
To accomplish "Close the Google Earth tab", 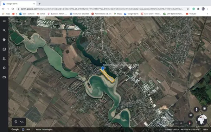I will pyautogui.click(x=34, y=4).
